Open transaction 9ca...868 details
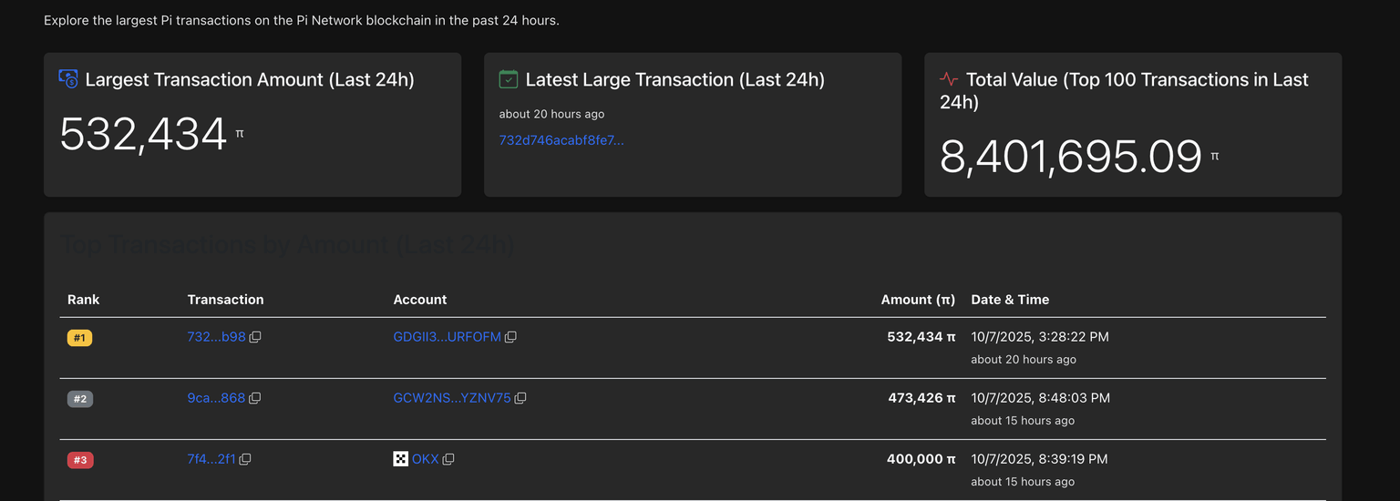 [x=216, y=398]
